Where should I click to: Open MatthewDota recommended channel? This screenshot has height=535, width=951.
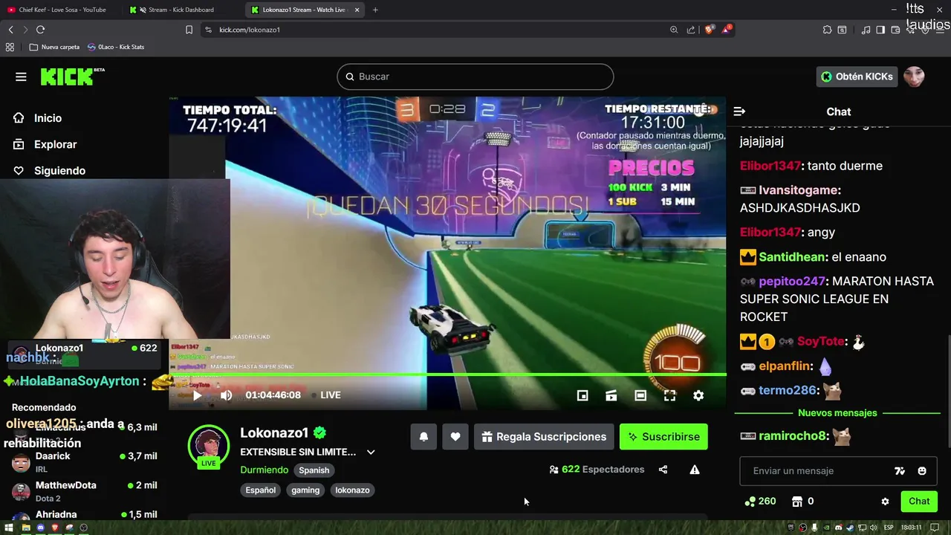pyautogui.click(x=85, y=491)
